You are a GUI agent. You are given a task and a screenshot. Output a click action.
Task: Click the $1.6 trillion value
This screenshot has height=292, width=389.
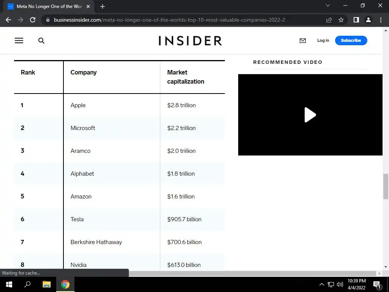pyautogui.click(x=181, y=197)
